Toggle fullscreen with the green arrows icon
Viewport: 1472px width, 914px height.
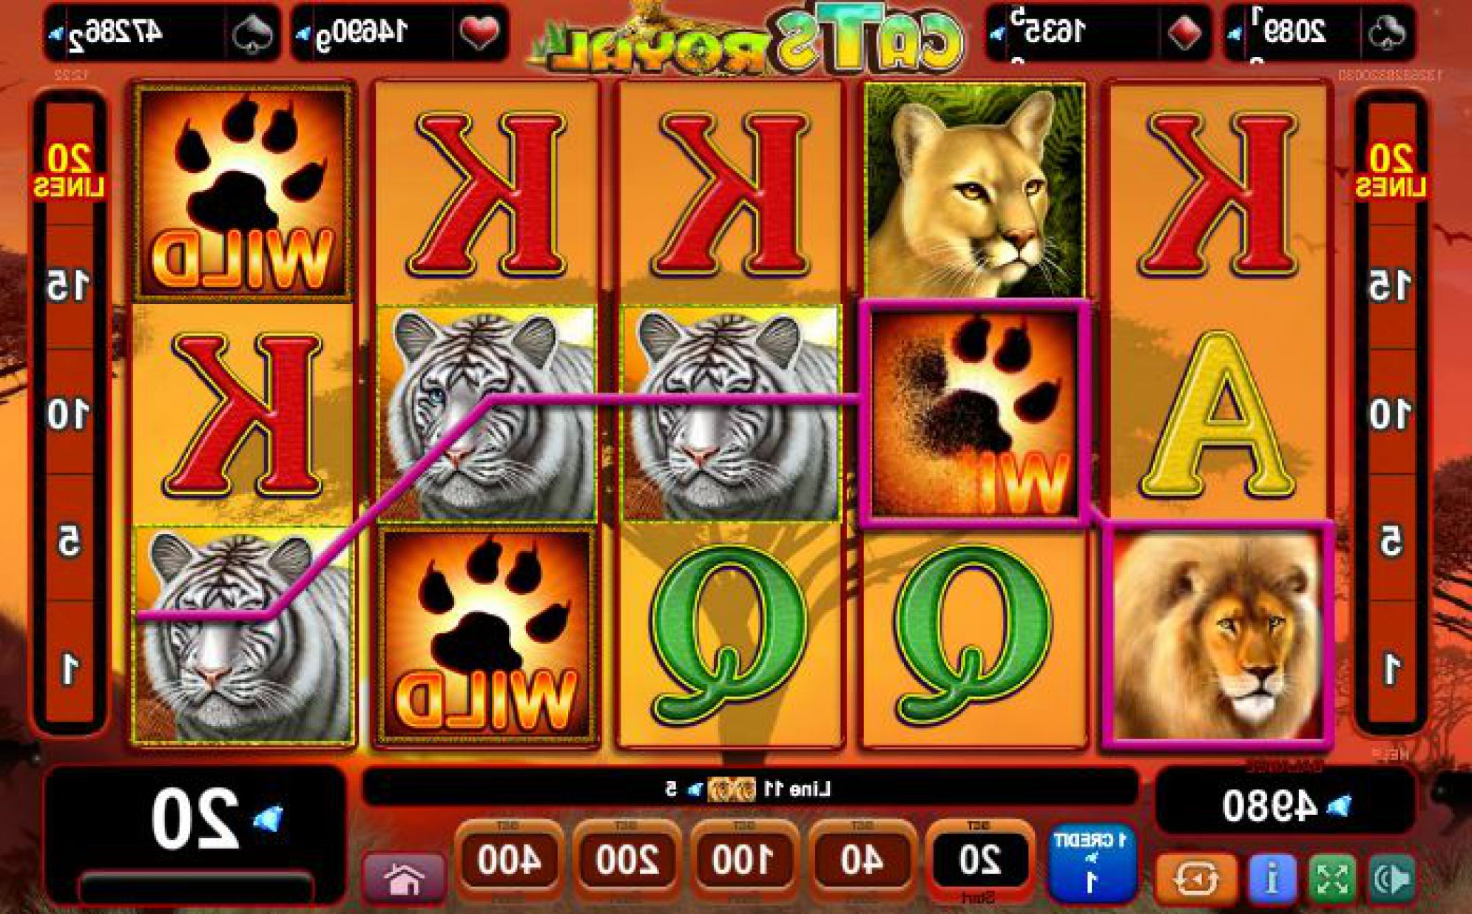[x=1331, y=879]
